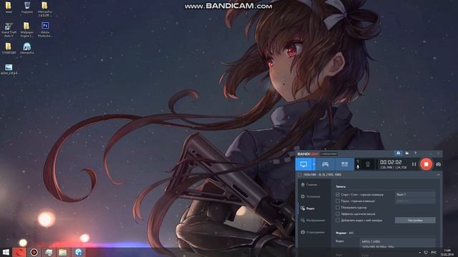Pause the Bandicam recording
This screenshot has height=257, width=458.
(414, 164)
